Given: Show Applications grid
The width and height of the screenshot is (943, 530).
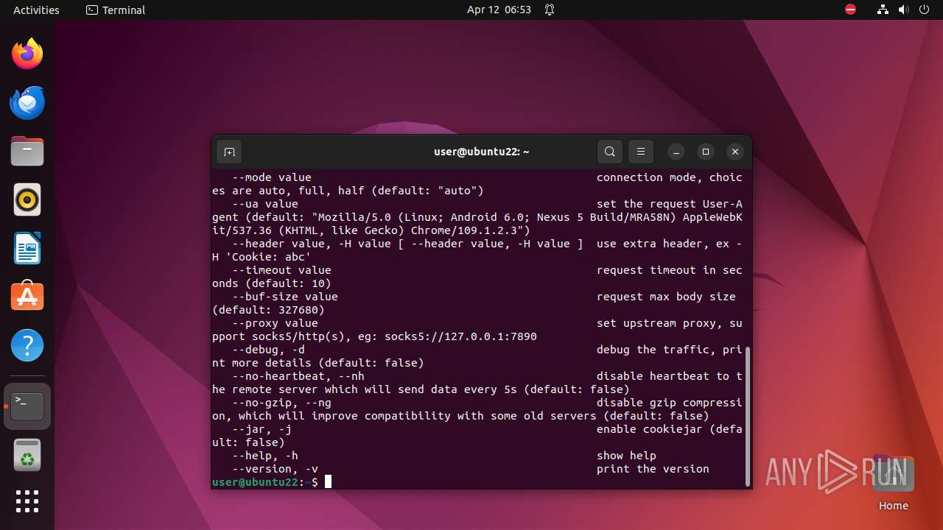Looking at the screenshot, I should coord(27,501).
